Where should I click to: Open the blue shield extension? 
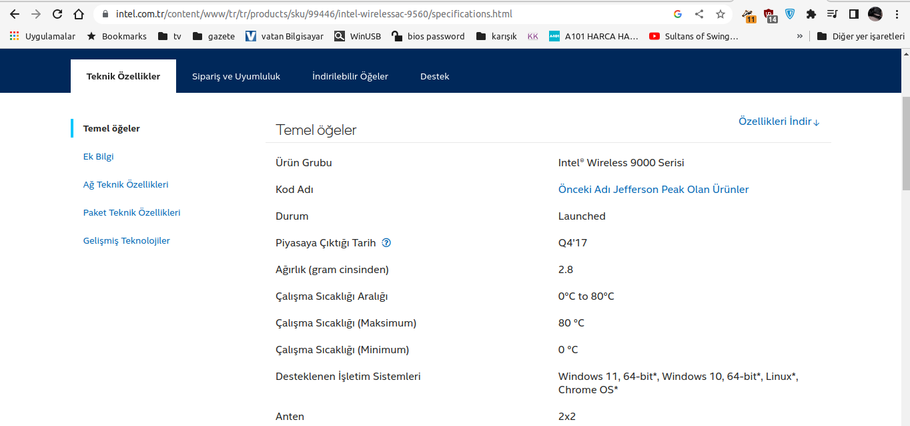tap(791, 14)
